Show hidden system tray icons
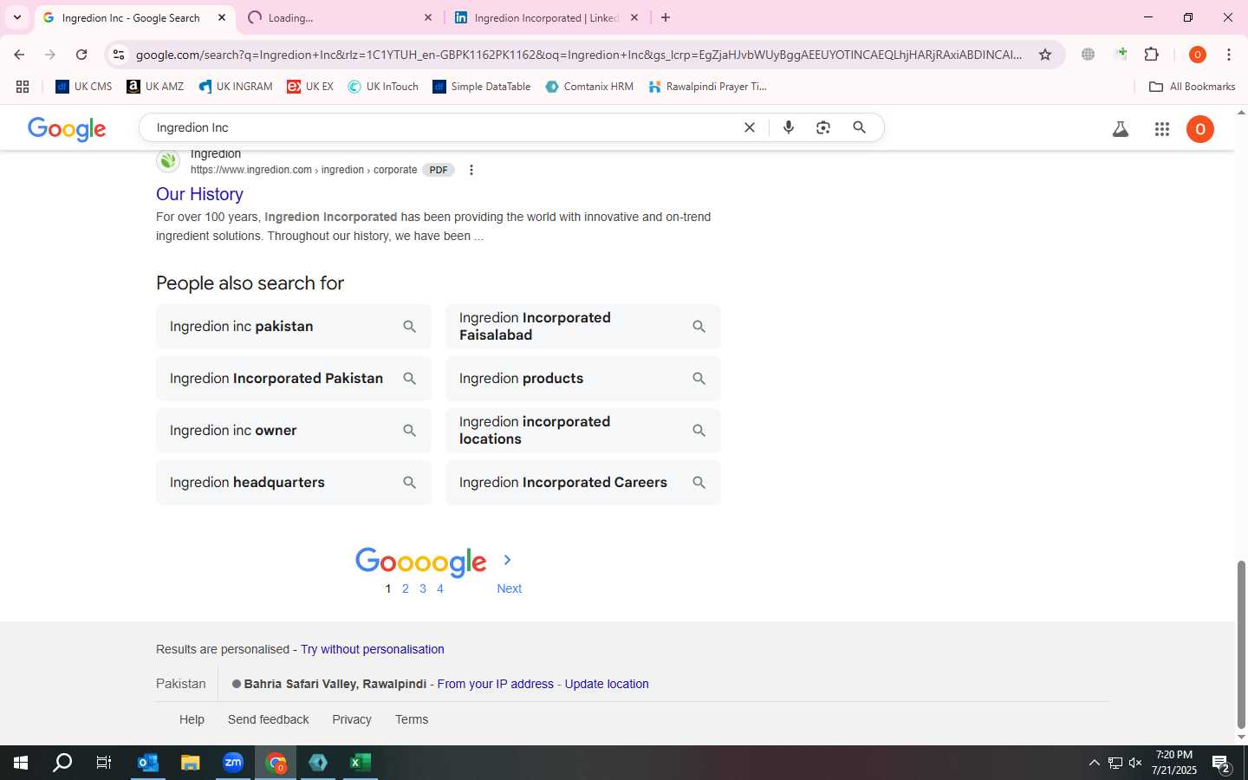 point(1094,763)
